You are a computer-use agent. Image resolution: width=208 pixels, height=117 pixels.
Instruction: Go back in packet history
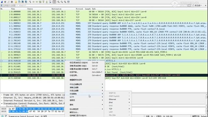point(33,2)
